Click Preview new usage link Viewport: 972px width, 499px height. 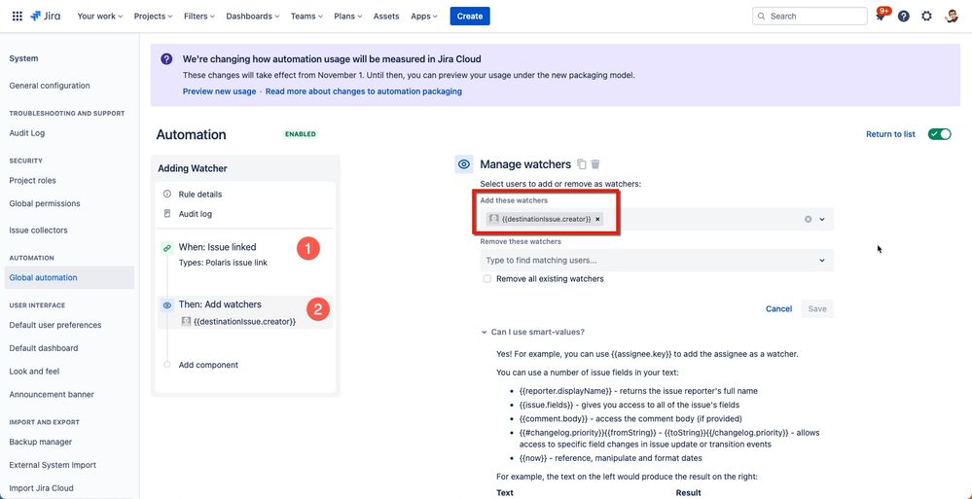click(219, 91)
